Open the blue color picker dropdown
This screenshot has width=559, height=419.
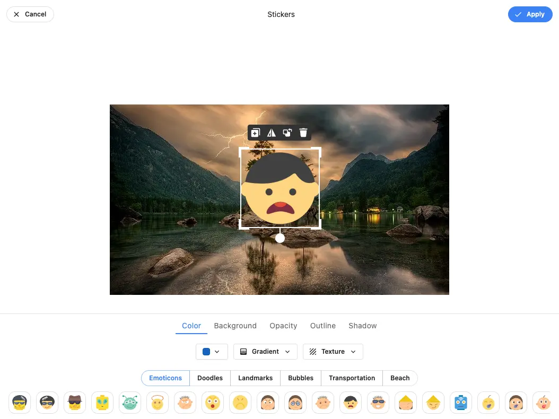tap(212, 352)
